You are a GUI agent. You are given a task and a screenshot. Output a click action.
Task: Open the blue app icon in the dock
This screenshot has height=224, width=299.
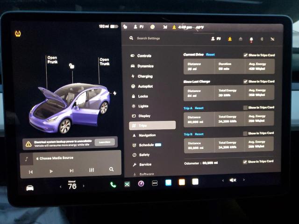point(168,182)
